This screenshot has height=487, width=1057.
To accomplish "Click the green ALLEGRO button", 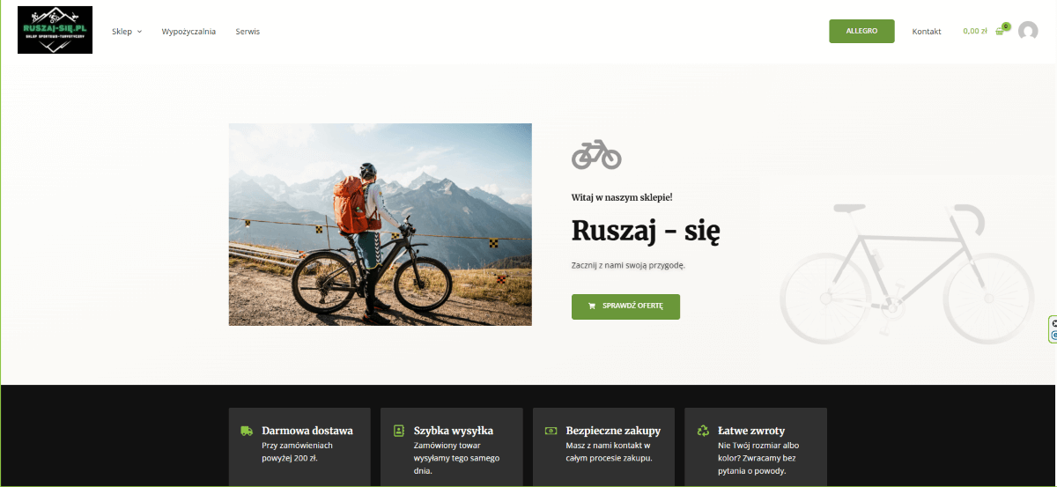I will [861, 31].
